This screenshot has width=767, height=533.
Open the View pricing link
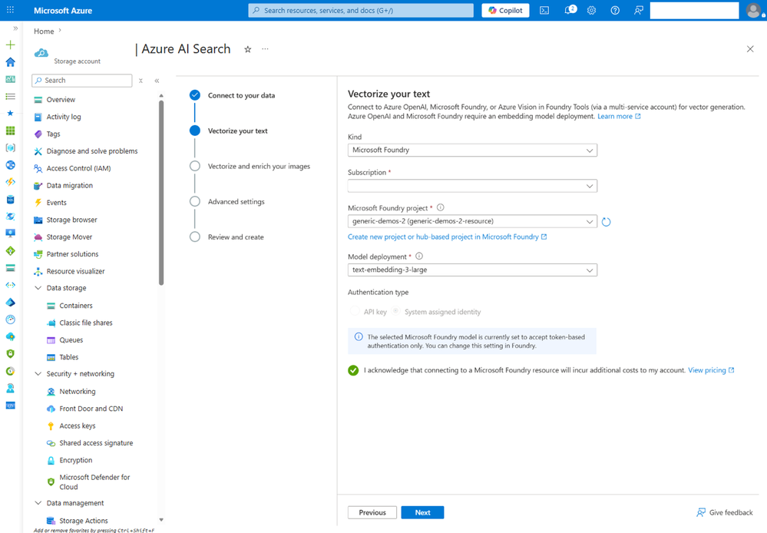711,370
